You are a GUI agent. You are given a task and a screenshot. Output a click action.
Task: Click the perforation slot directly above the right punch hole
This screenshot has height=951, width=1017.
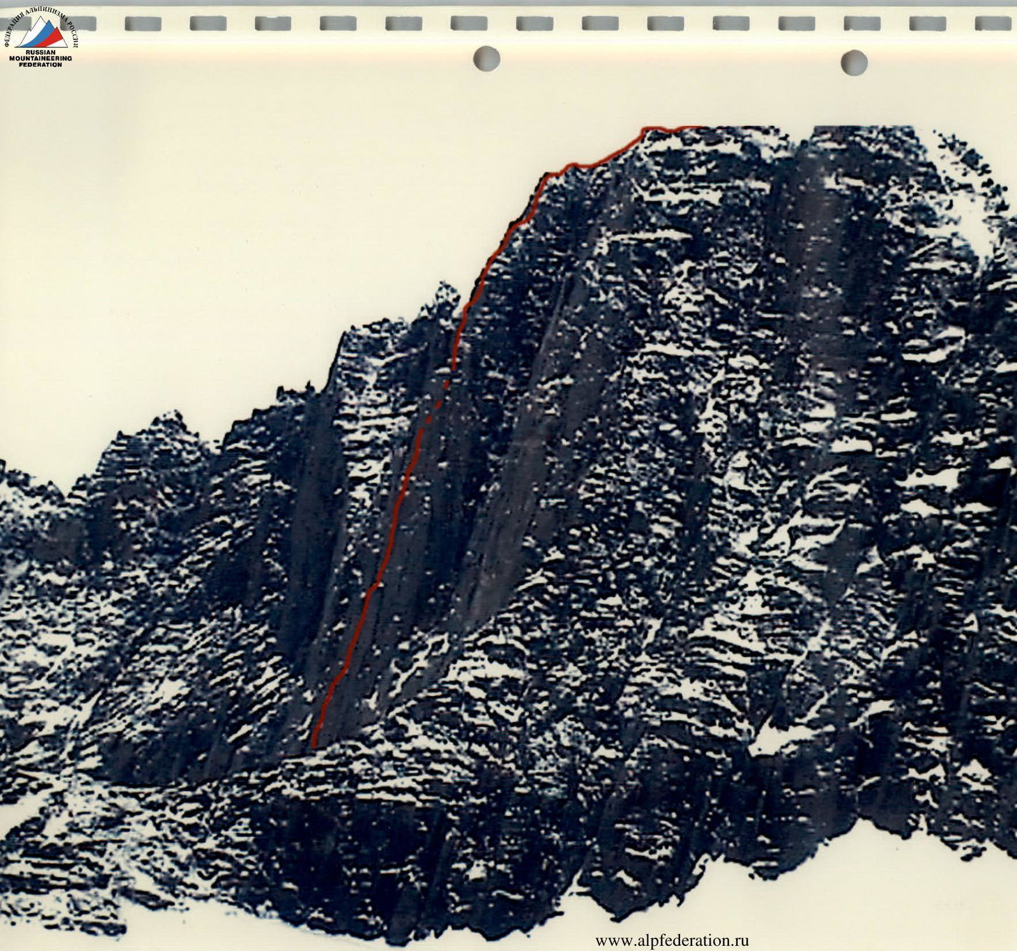862,24
